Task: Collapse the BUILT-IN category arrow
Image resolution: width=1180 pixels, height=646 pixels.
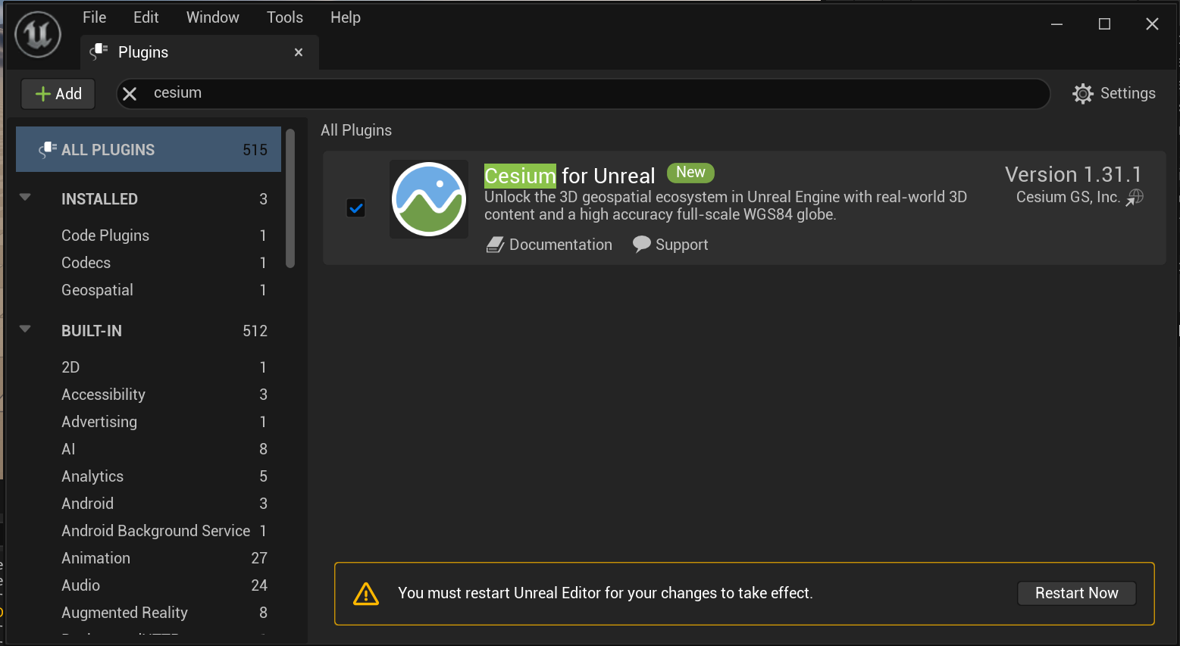Action: click(x=25, y=329)
